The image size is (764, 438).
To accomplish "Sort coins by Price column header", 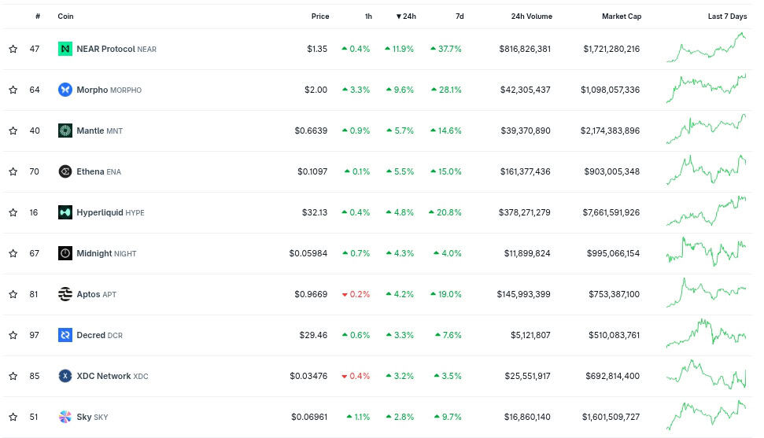I will tap(319, 17).
